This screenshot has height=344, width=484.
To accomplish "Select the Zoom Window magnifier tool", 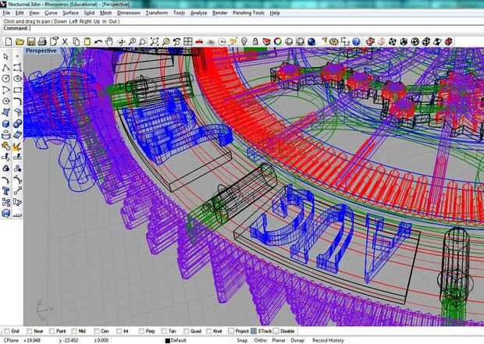I will point(143,41).
